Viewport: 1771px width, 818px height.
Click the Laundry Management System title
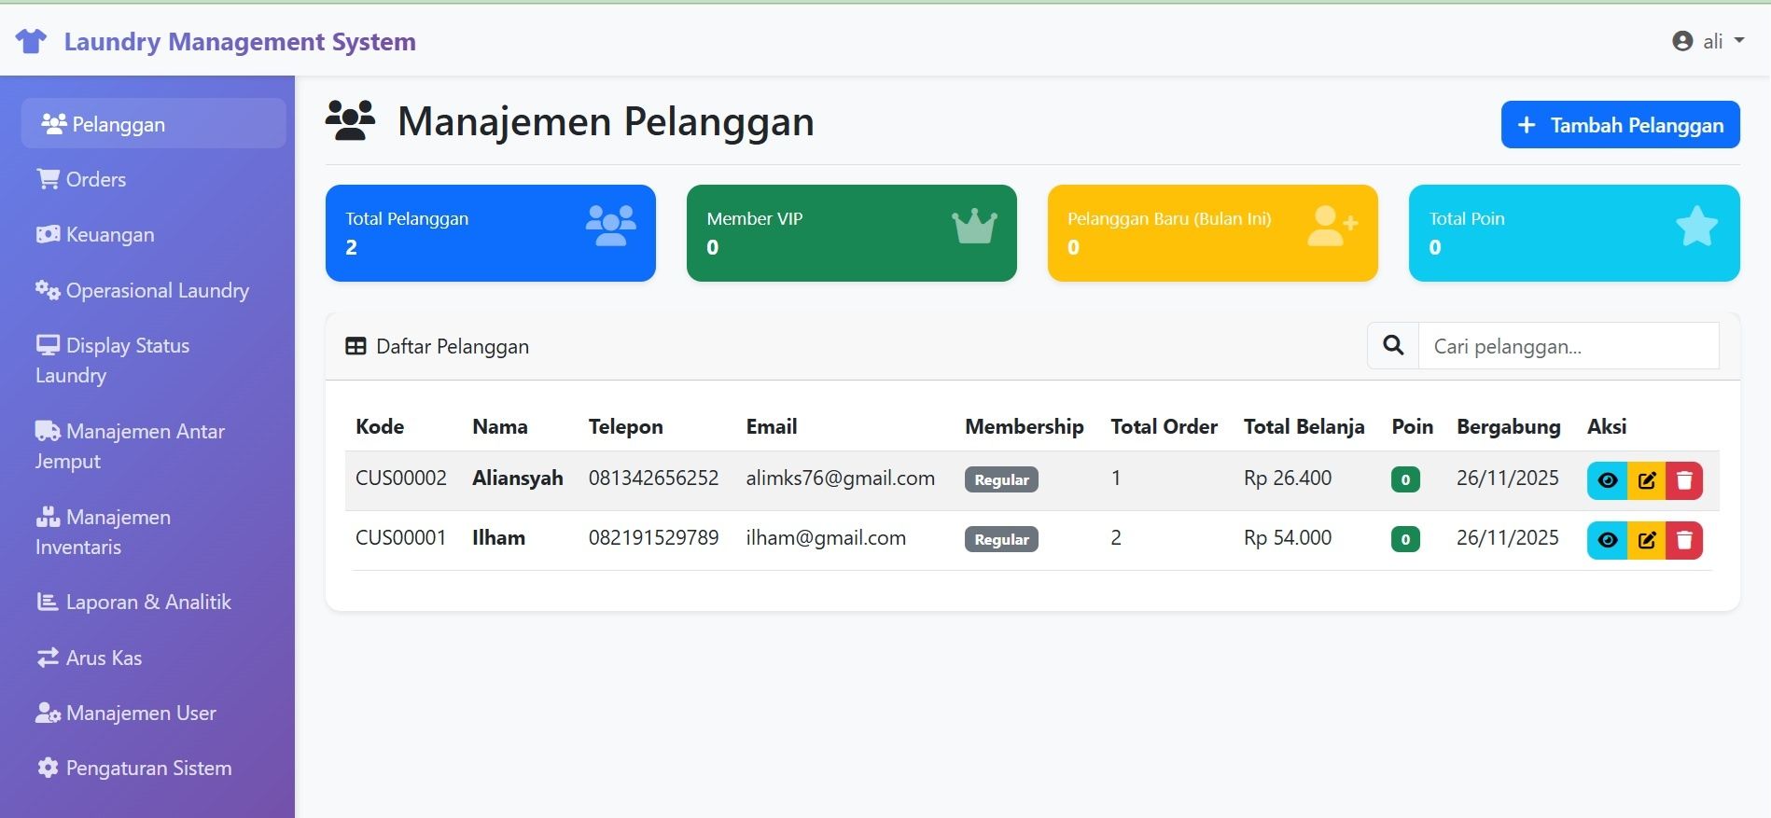(240, 42)
